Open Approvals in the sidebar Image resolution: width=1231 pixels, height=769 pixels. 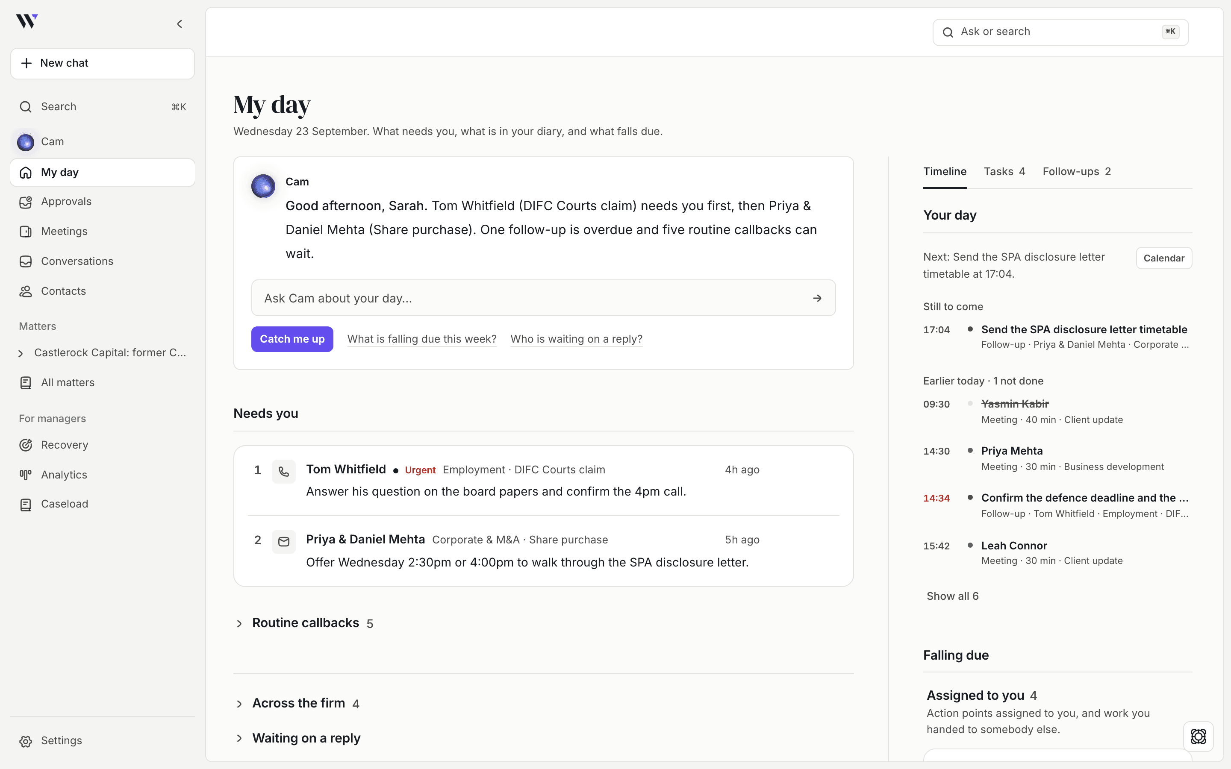tap(102, 201)
